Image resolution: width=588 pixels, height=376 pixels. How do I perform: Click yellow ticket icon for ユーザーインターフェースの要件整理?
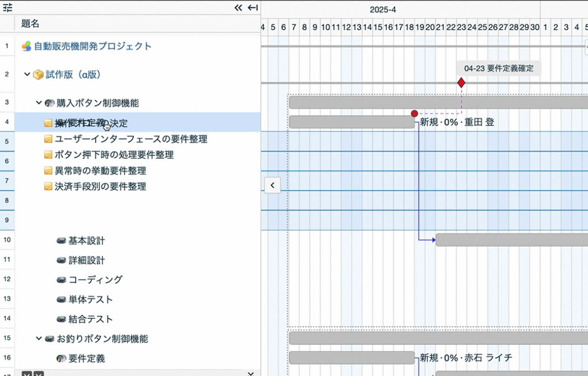click(x=48, y=139)
